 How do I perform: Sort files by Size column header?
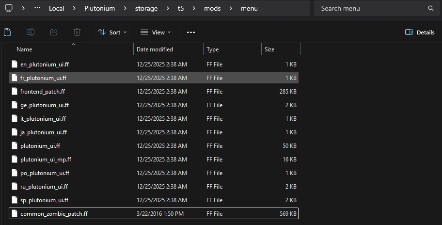click(269, 49)
